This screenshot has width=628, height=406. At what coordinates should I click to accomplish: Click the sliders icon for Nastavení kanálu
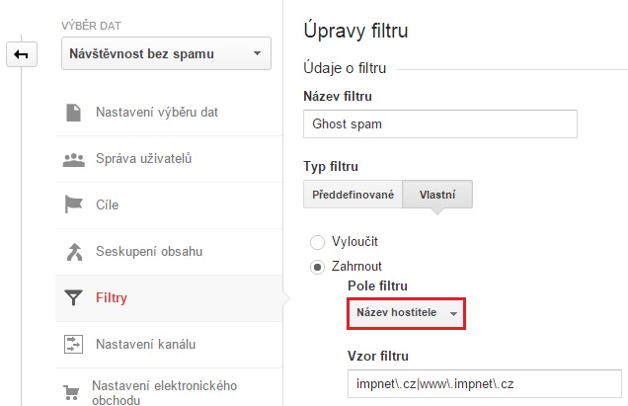[x=73, y=345]
